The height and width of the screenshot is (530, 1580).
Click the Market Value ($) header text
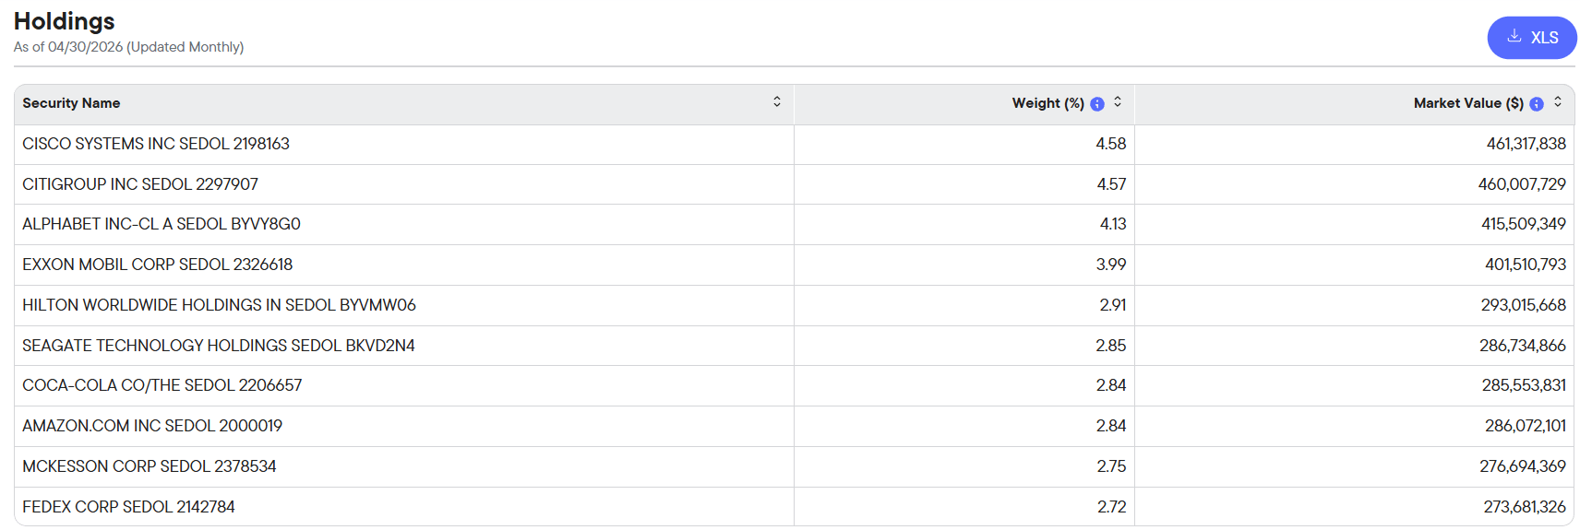point(1468,103)
